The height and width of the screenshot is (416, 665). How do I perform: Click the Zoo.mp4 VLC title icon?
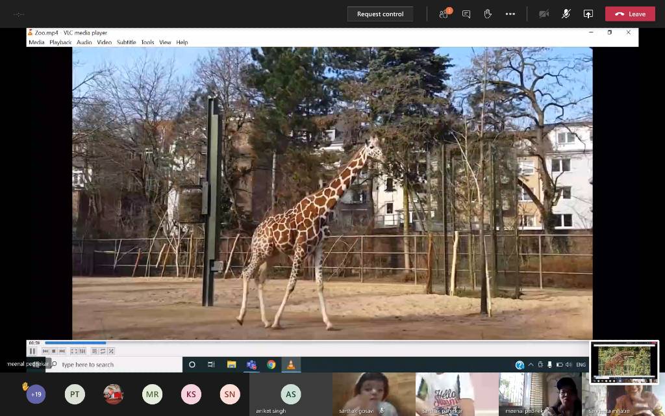pyautogui.click(x=30, y=32)
